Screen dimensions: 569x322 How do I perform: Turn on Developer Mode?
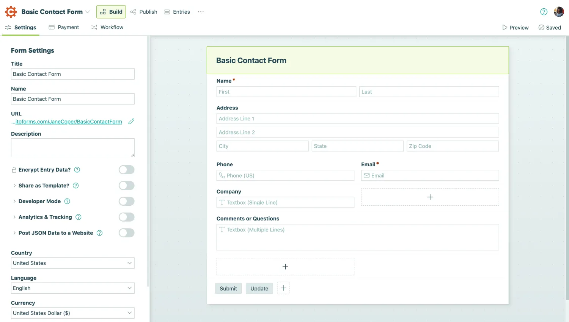126,201
